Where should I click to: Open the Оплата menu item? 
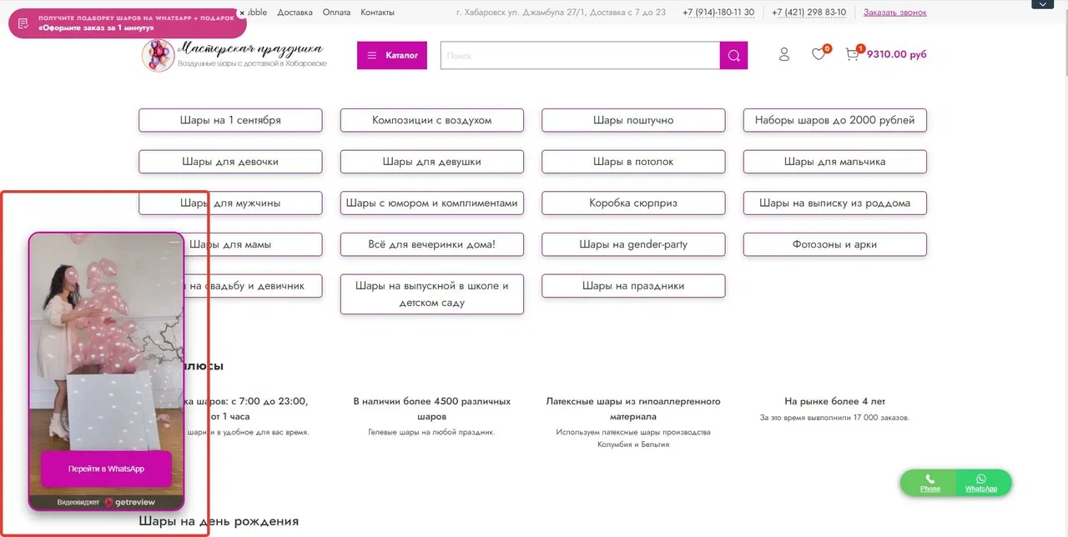tap(336, 13)
